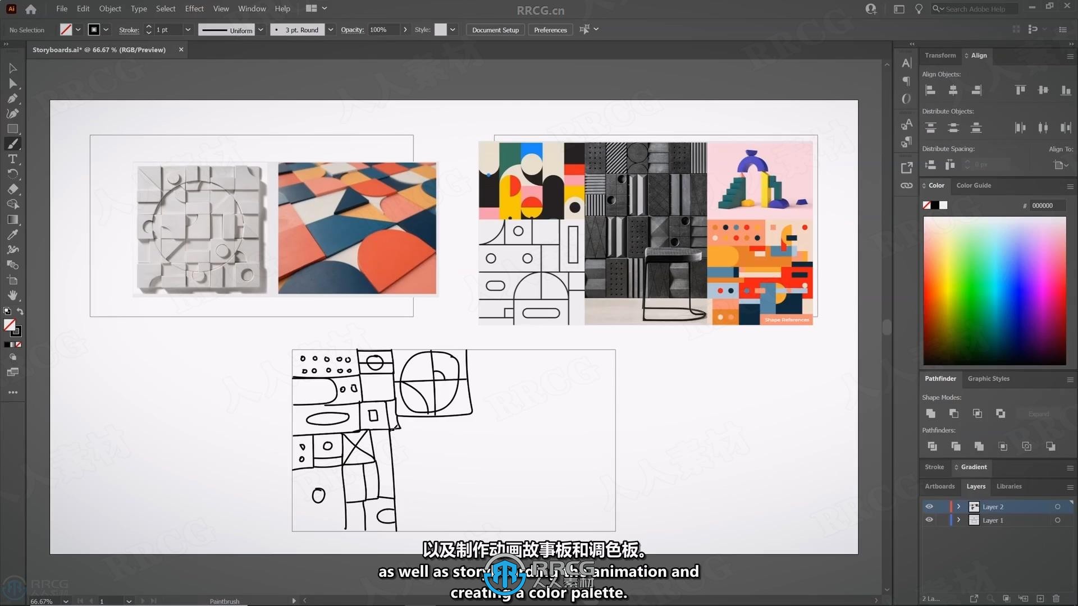
Task: Click the Document Setup button
Action: [495, 29]
